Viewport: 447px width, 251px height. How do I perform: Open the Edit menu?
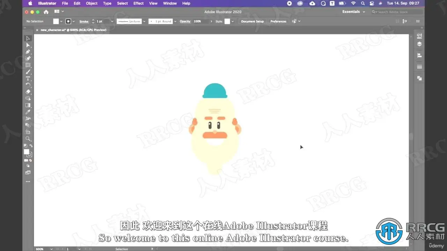(x=77, y=3)
